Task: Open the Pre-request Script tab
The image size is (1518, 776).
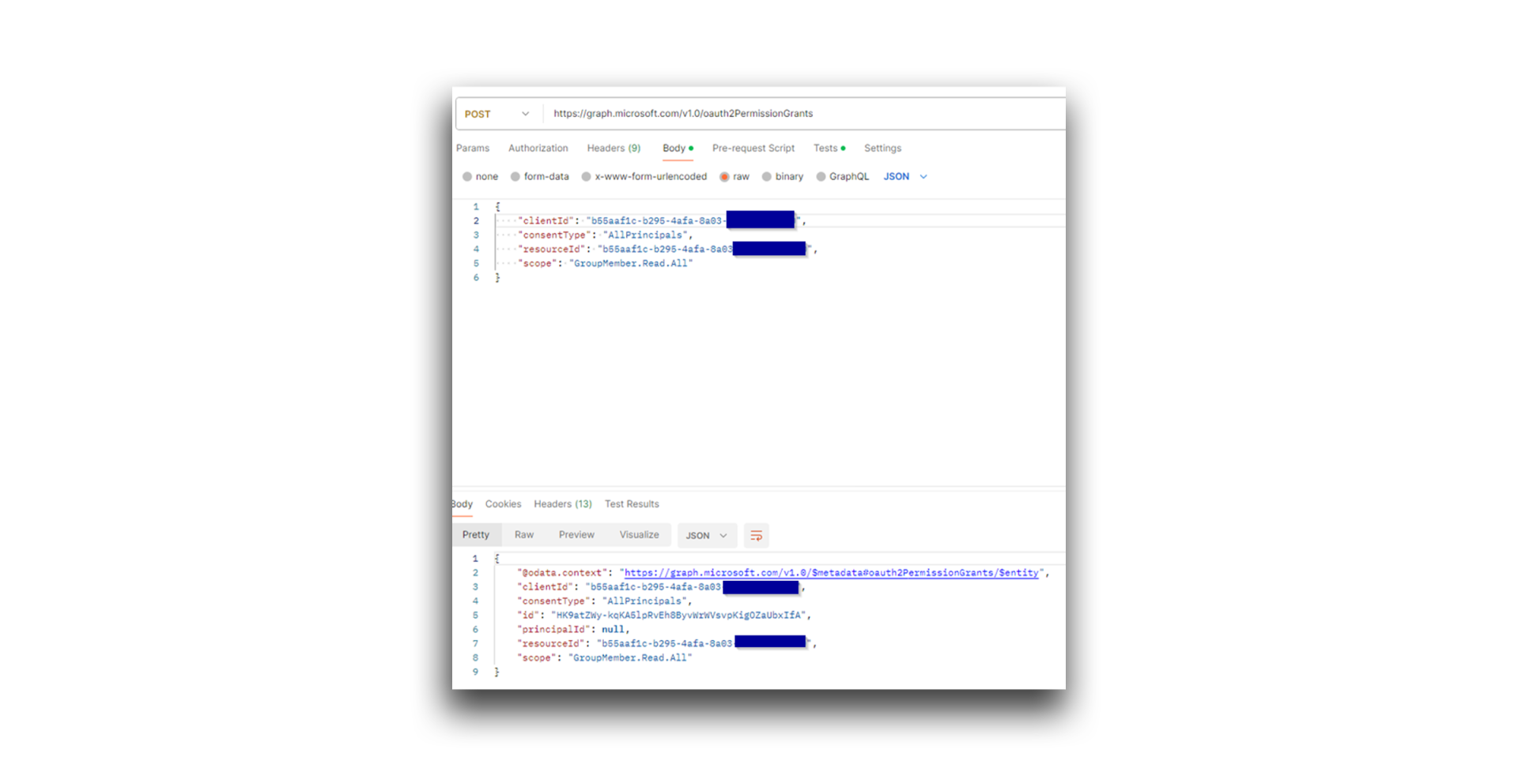Action: coord(753,148)
